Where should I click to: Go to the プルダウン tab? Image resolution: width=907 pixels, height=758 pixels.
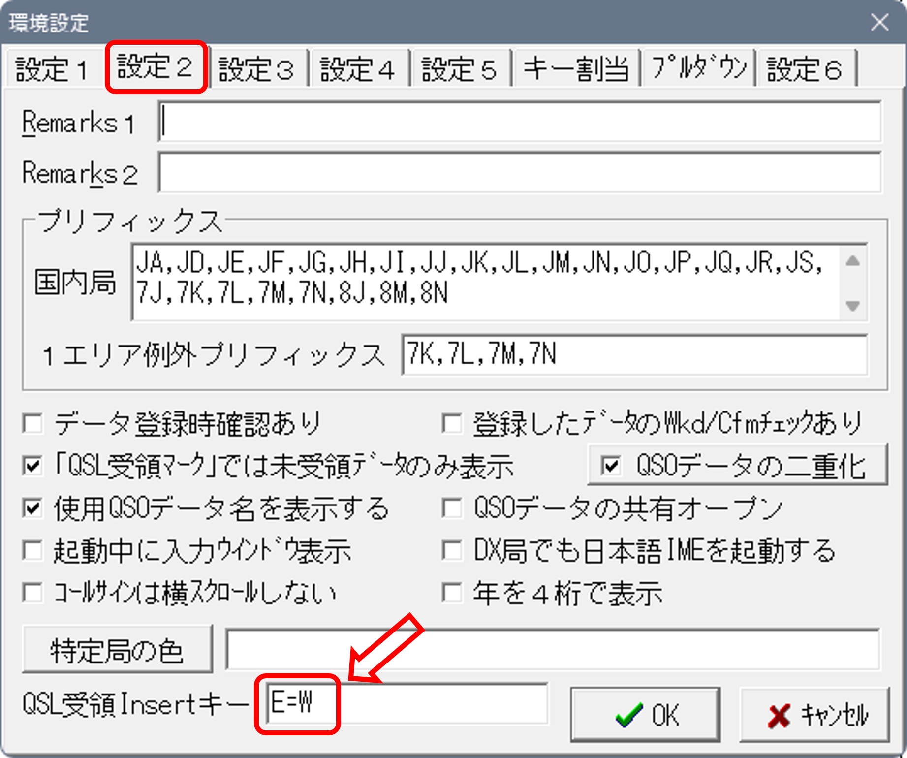pos(698,69)
